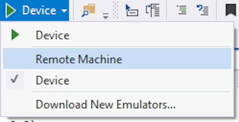The width and height of the screenshot is (239, 122).
Task: Open the toolbar overflow options arrow
Action: click(106, 16)
